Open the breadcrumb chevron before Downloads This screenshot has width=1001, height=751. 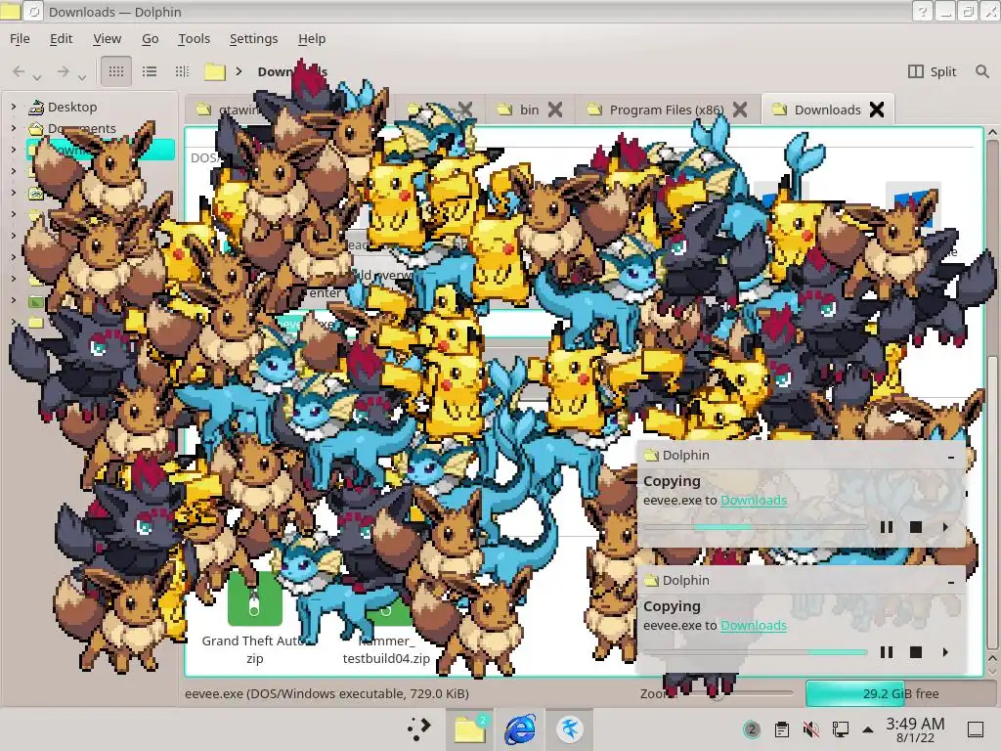[239, 71]
